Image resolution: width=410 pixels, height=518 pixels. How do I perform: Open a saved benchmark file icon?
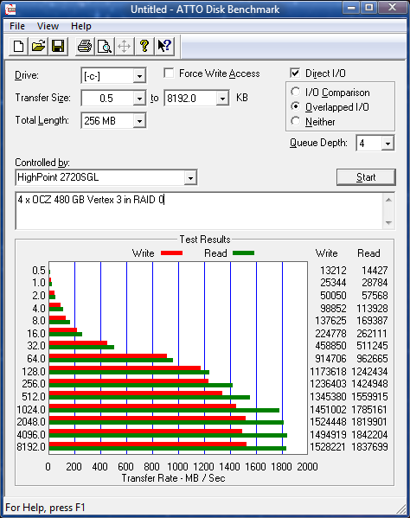(38, 46)
